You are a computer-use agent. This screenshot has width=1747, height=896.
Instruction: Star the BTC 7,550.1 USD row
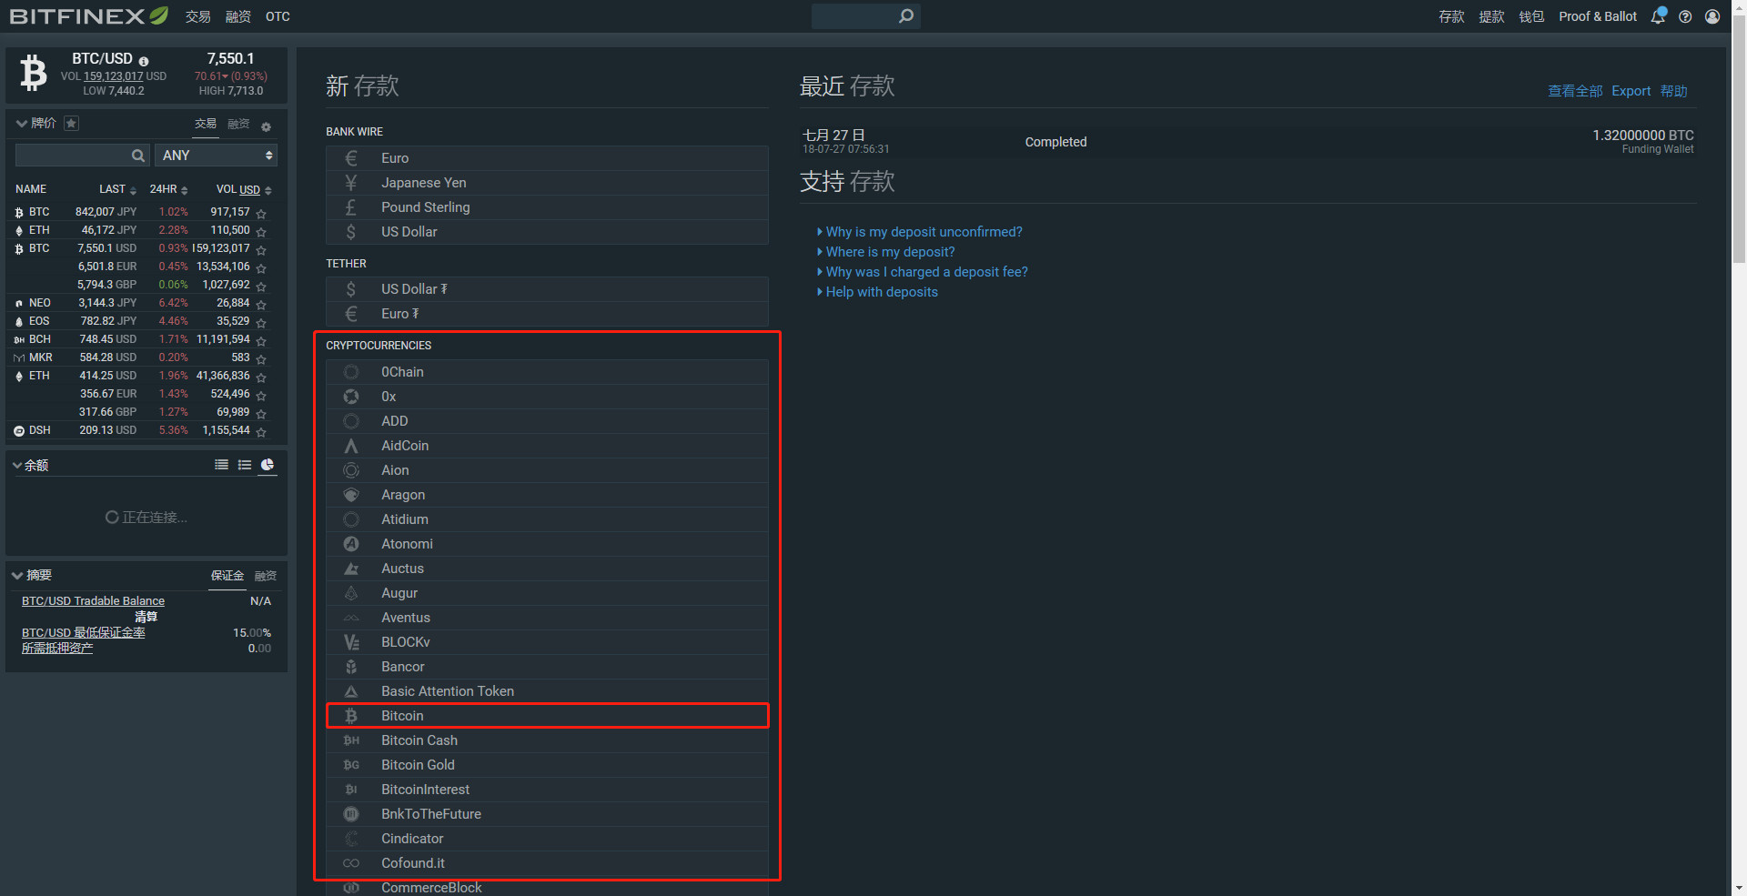[261, 250]
